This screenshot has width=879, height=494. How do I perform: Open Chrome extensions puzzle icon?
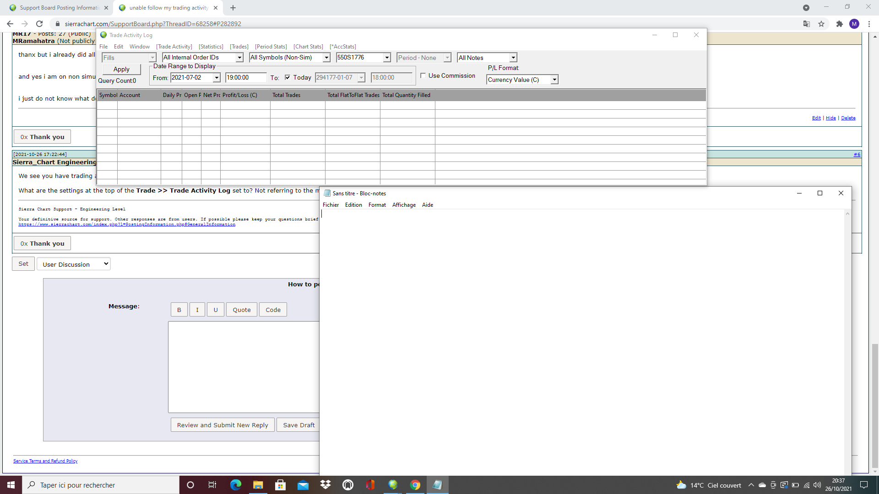839,24
